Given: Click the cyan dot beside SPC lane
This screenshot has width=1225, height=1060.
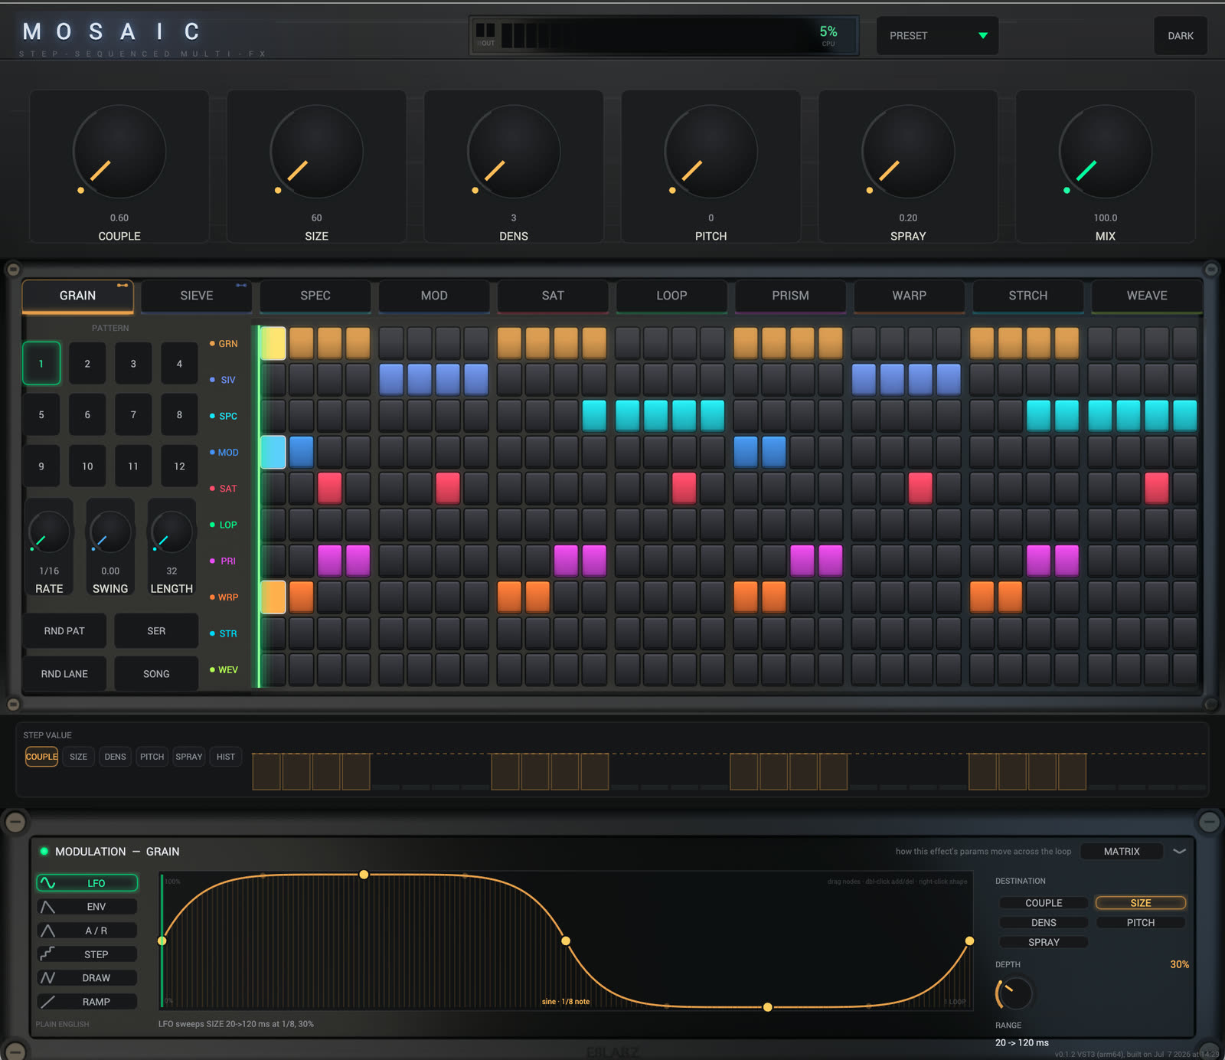Looking at the screenshot, I should pyautogui.click(x=212, y=416).
